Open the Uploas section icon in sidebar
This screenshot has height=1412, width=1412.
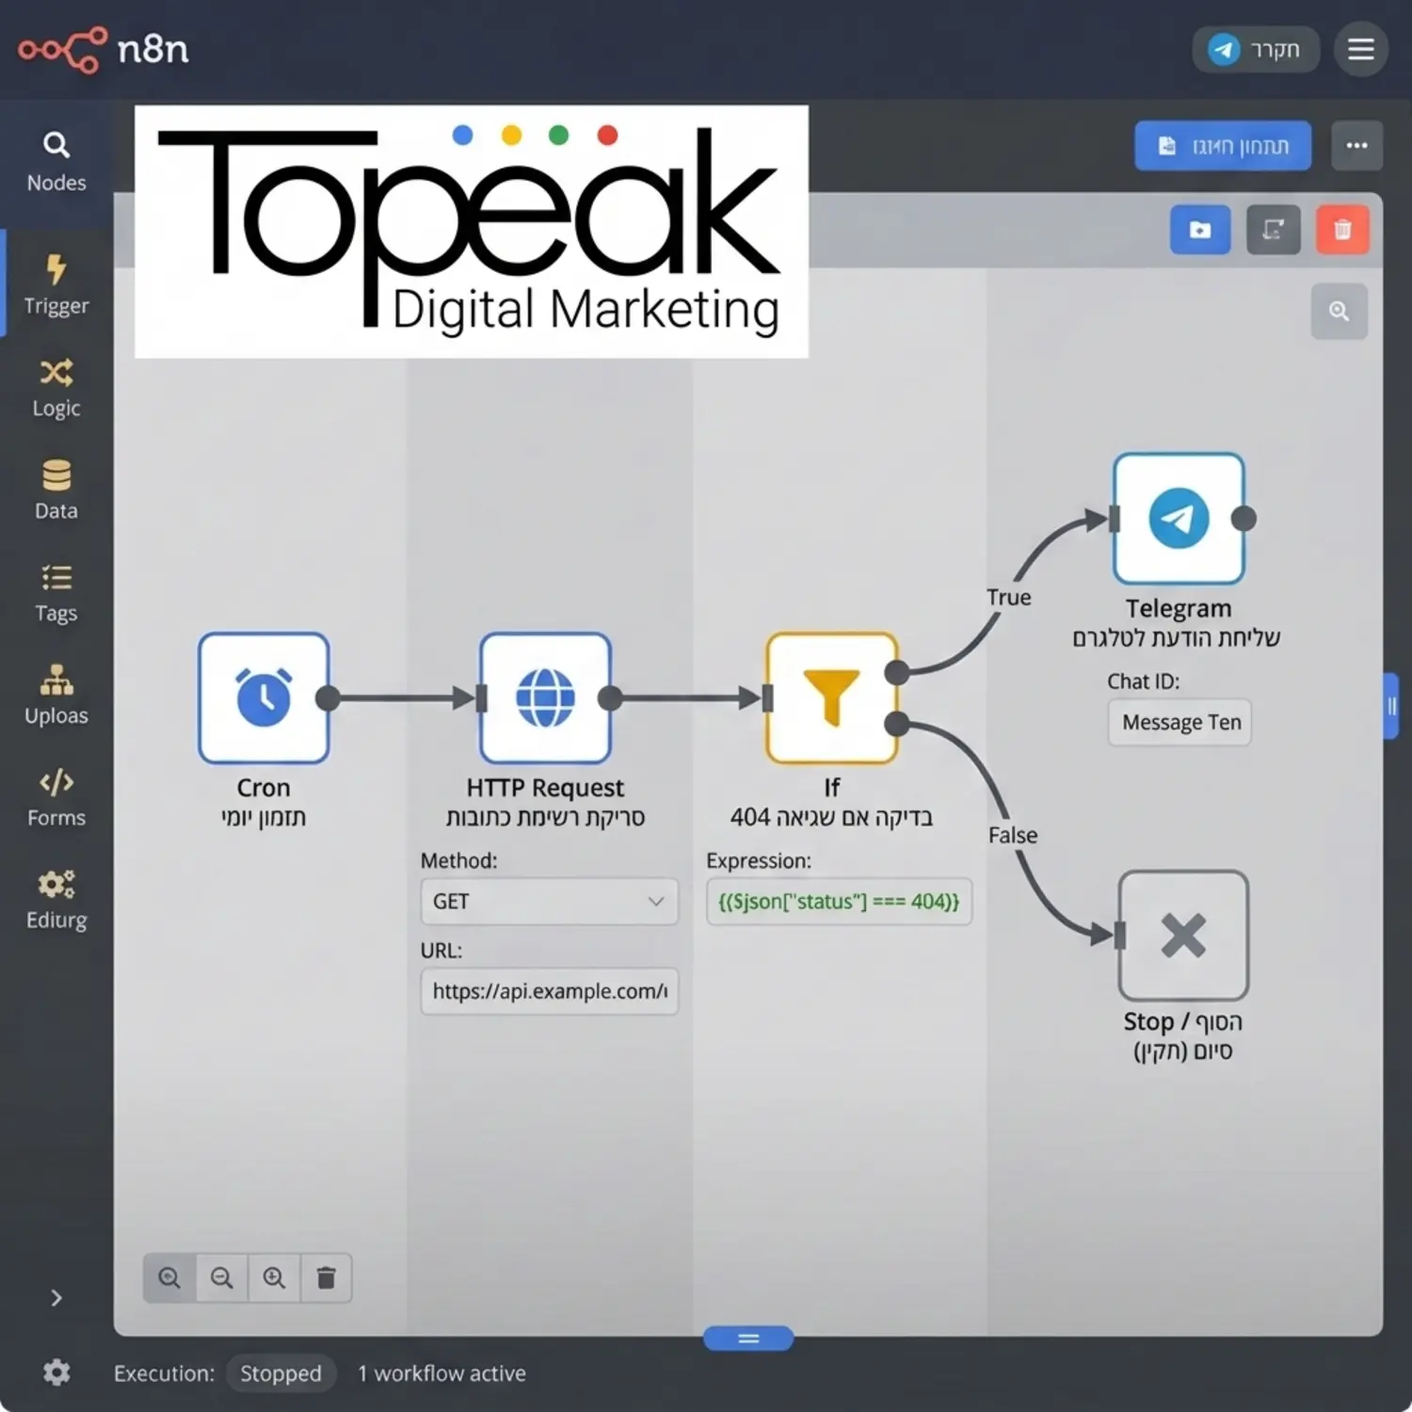point(56,680)
